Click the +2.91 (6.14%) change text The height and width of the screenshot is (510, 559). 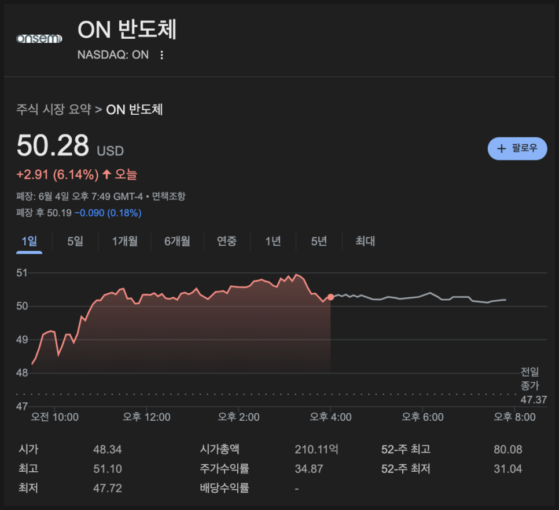pos(58,174)
